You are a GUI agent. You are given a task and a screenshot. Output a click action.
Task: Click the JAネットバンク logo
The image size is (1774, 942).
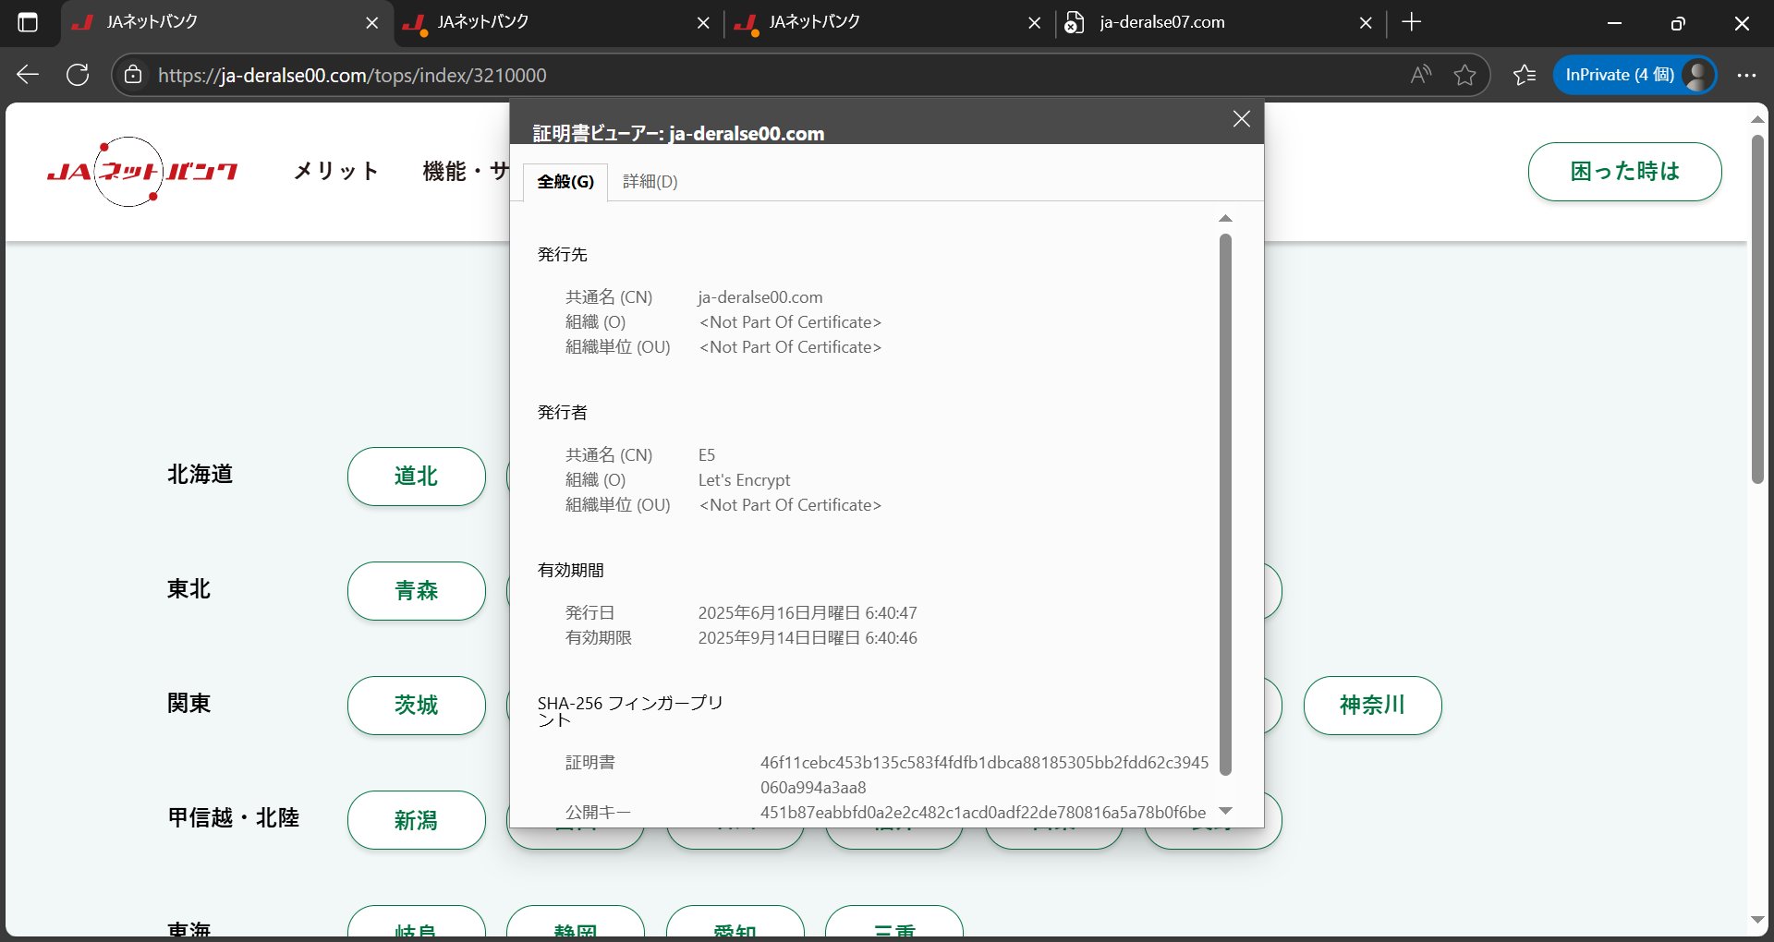tap(142, 172)
